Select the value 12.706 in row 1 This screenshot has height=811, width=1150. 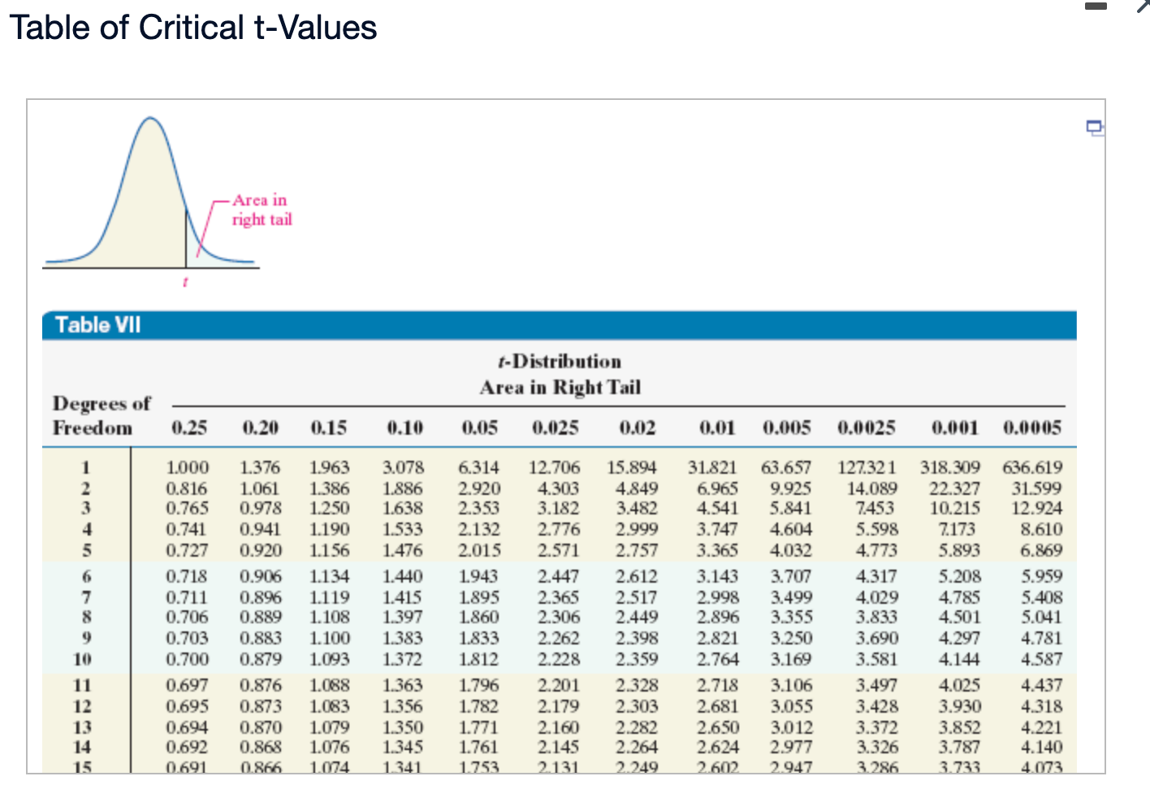click(x=554, y=467)
